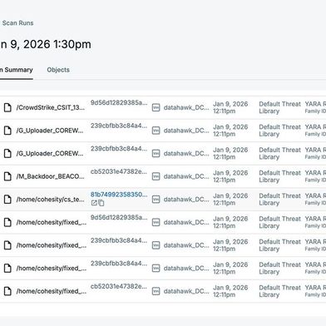
Task: Click the file icon in the fixed_ row with hash cb52031e47382e
Action: point(7,291)
